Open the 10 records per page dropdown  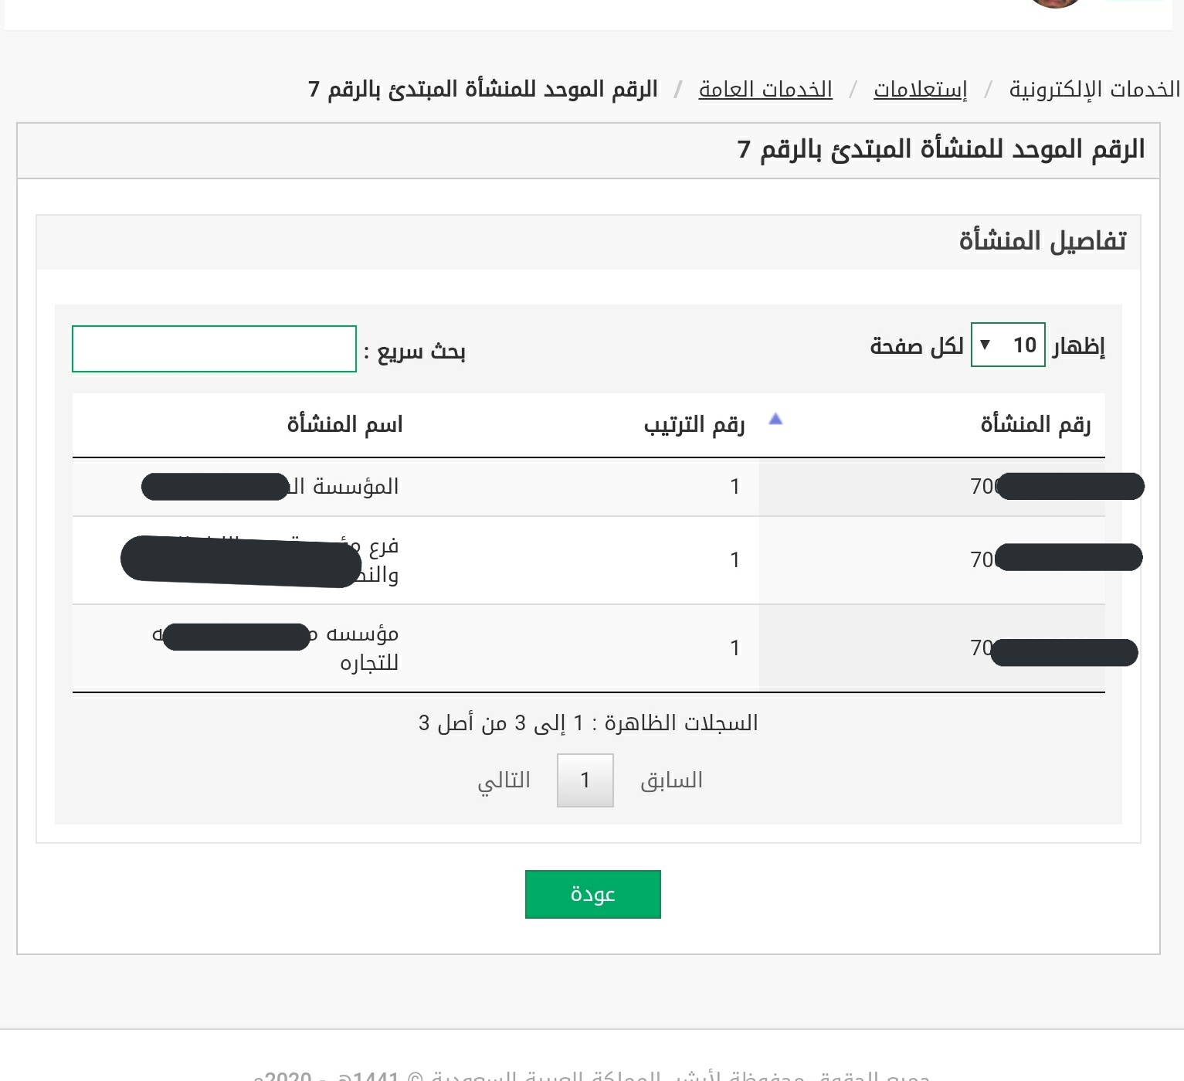point(1008,345)
